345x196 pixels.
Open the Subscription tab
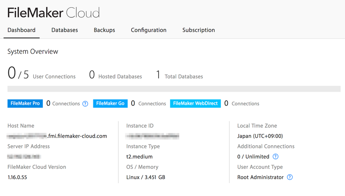(199, 30)
